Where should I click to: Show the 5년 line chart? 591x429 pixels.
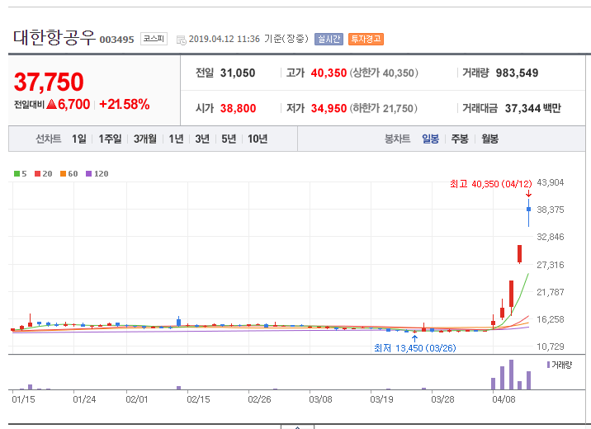click(x=229, y=139)
